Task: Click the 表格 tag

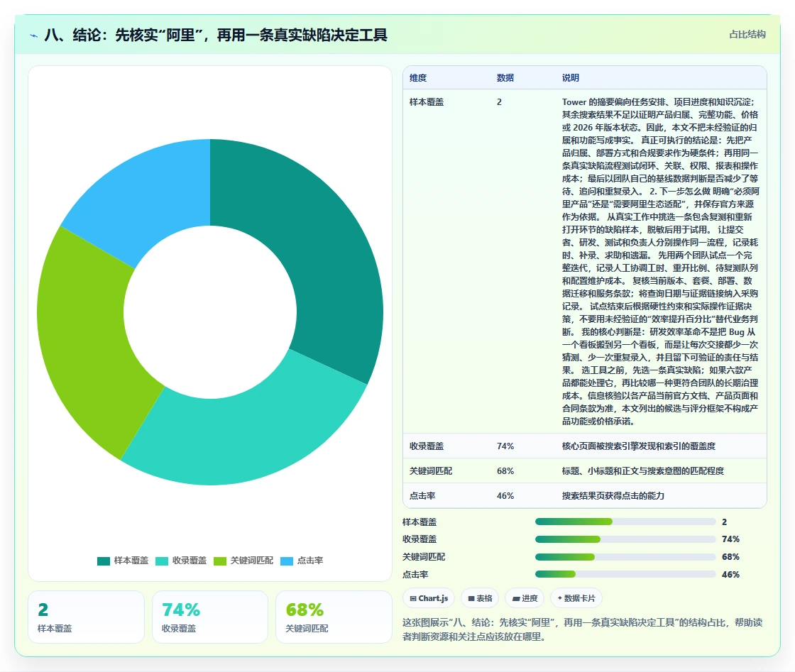Action: pos(480,598)
